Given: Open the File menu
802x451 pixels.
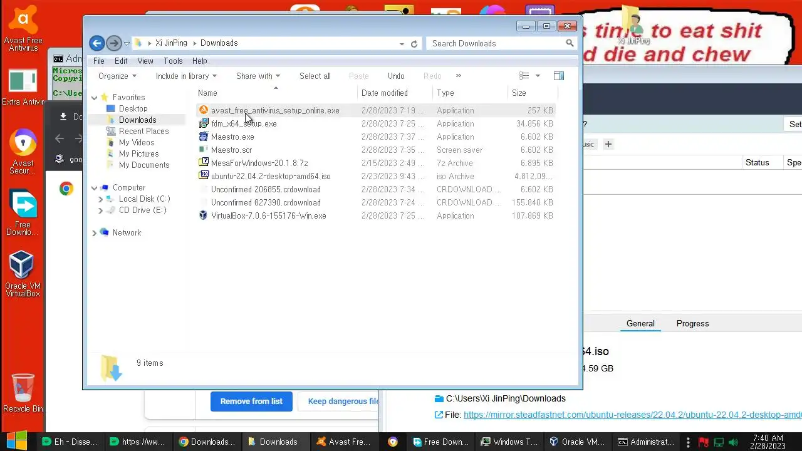Looking at the screenshot, I should tap(99, 61).
